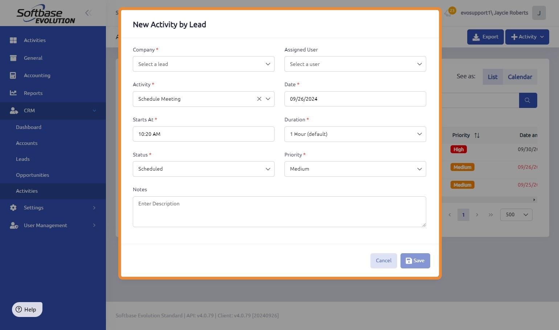Sort by Priority column arrows
559x330 pixels.
pos(477,135)
